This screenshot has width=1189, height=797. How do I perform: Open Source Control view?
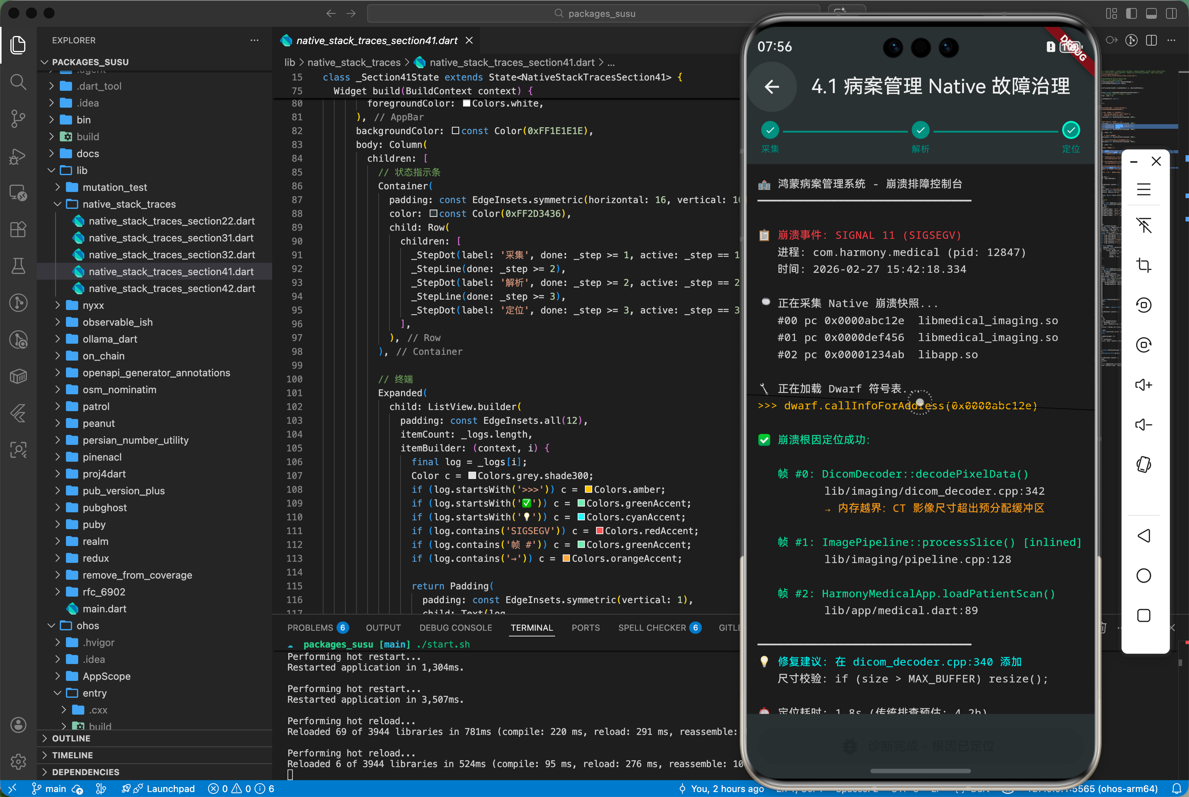18,118
